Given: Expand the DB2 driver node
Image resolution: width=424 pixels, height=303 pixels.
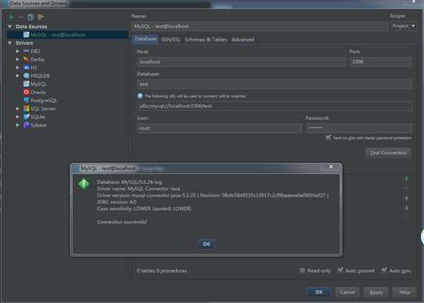Looking at the screenshot, I should (17, 51).
